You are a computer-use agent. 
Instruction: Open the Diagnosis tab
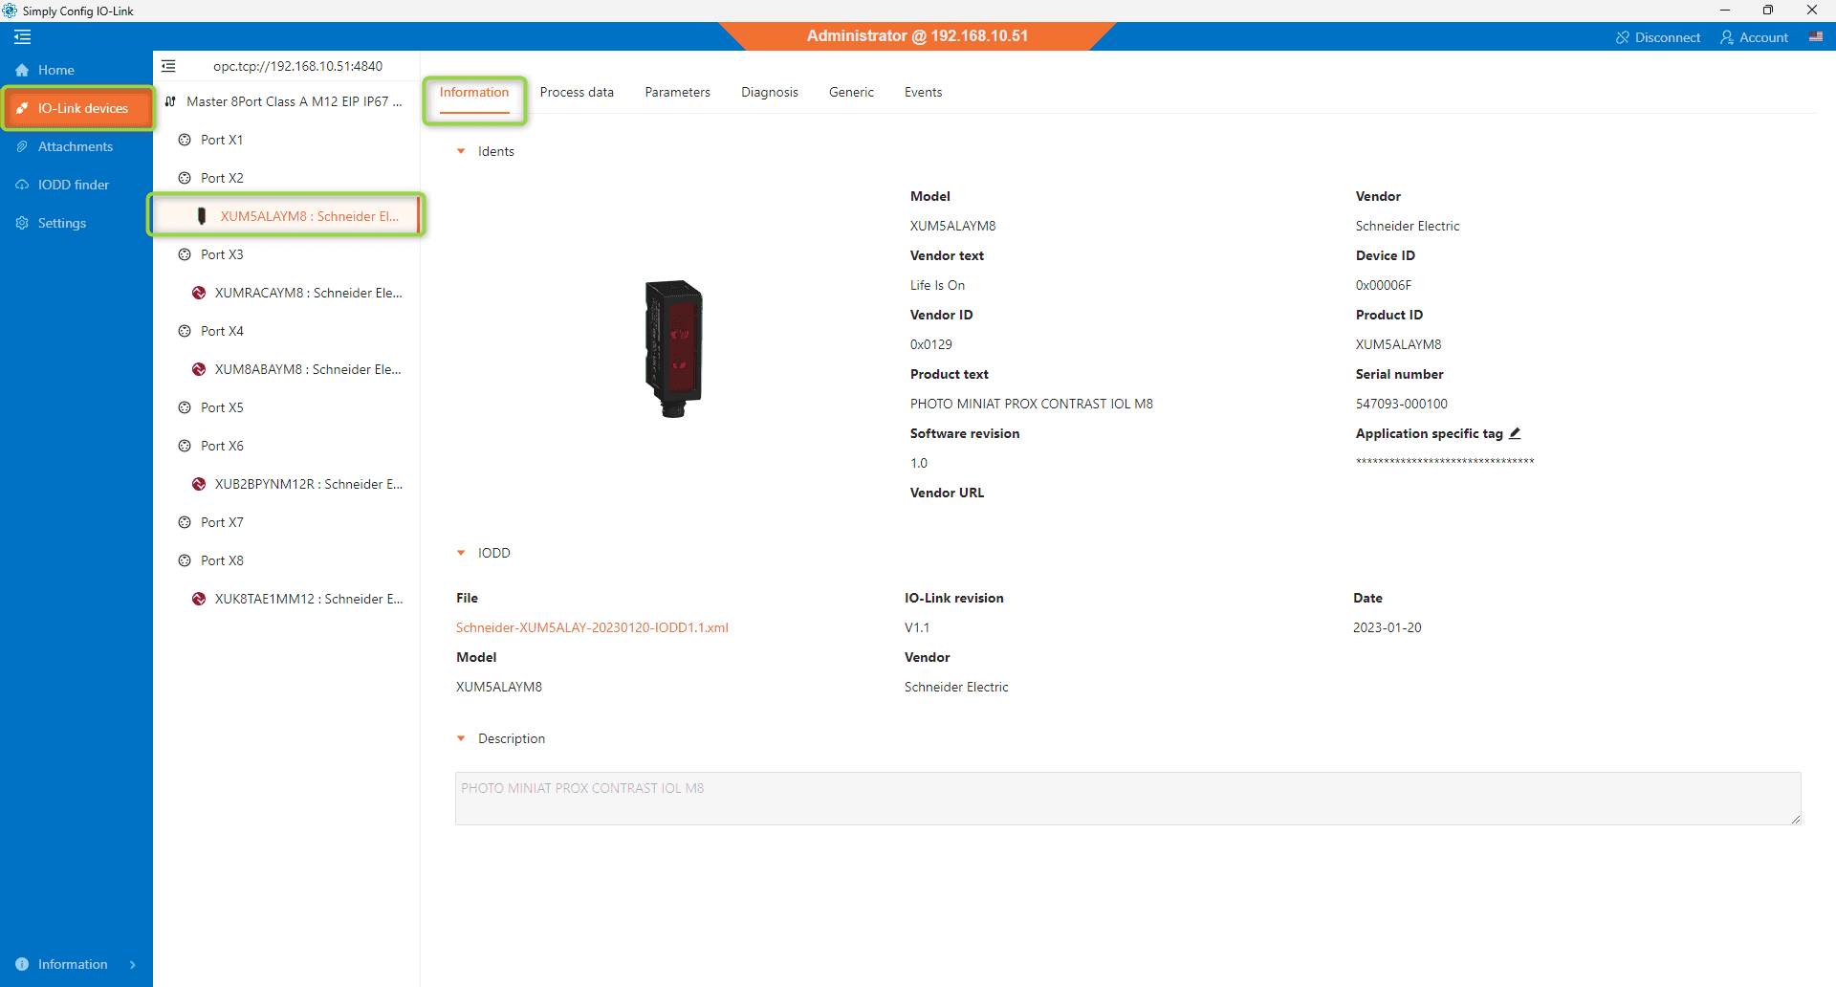click(769, 92)
